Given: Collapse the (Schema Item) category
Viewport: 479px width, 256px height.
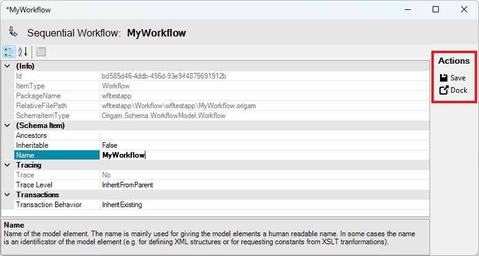Looking at the screenshot, I should [x=7, y=126].
